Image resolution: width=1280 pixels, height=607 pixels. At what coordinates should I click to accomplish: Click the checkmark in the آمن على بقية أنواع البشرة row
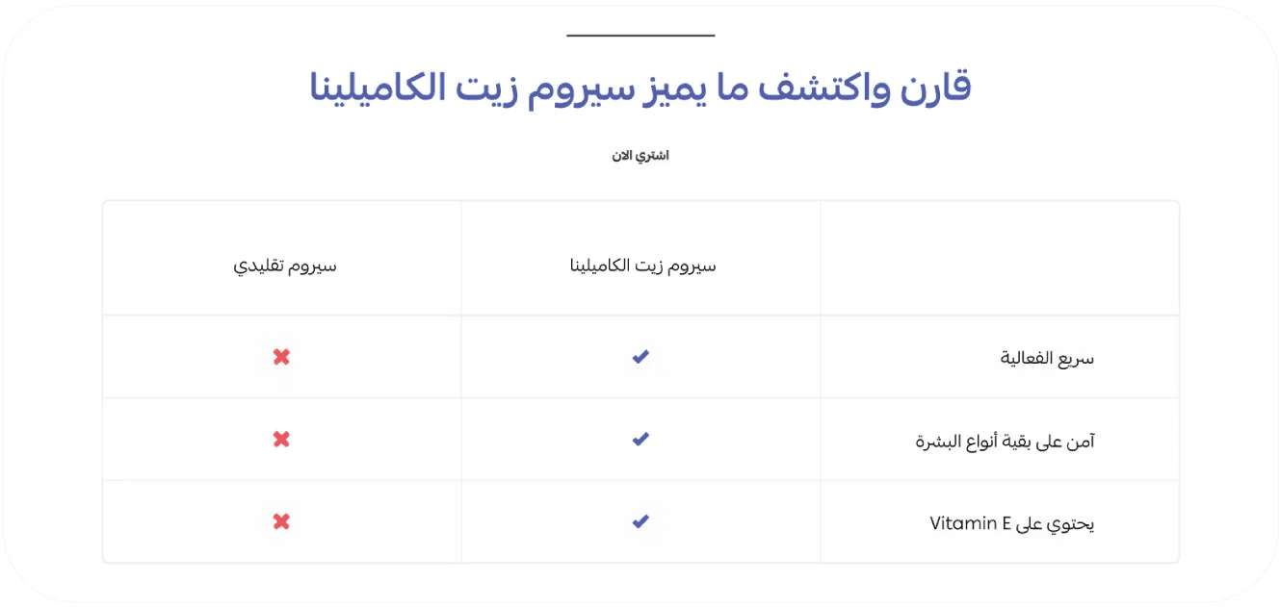tap(640, 440)
